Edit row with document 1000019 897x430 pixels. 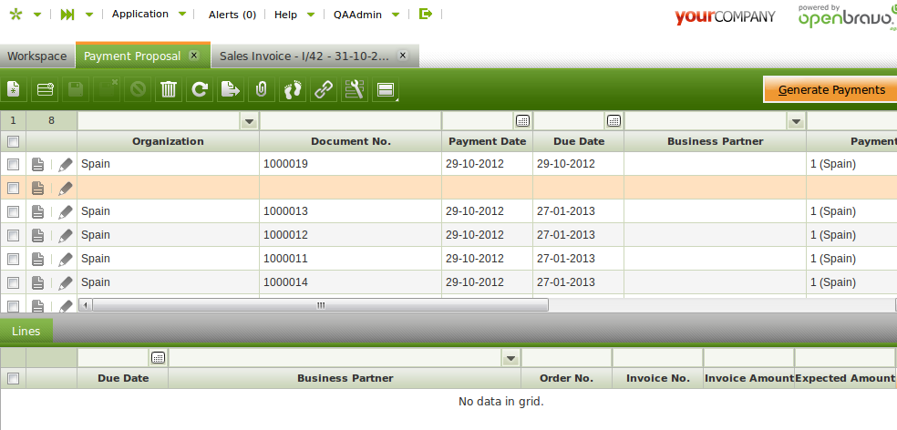pyautogui.click(x=66, y=164)
